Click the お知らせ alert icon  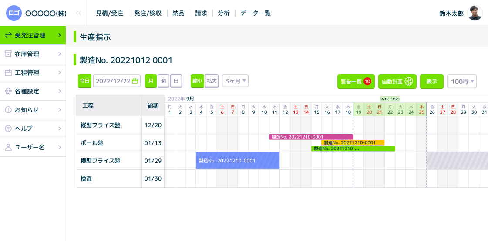click(x=8, y=110)
